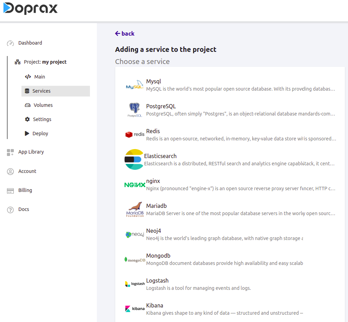Click the Nginx description text

240,188
